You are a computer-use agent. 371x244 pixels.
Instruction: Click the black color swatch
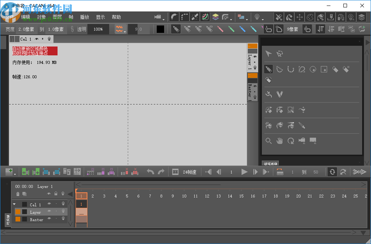(160, 29)
